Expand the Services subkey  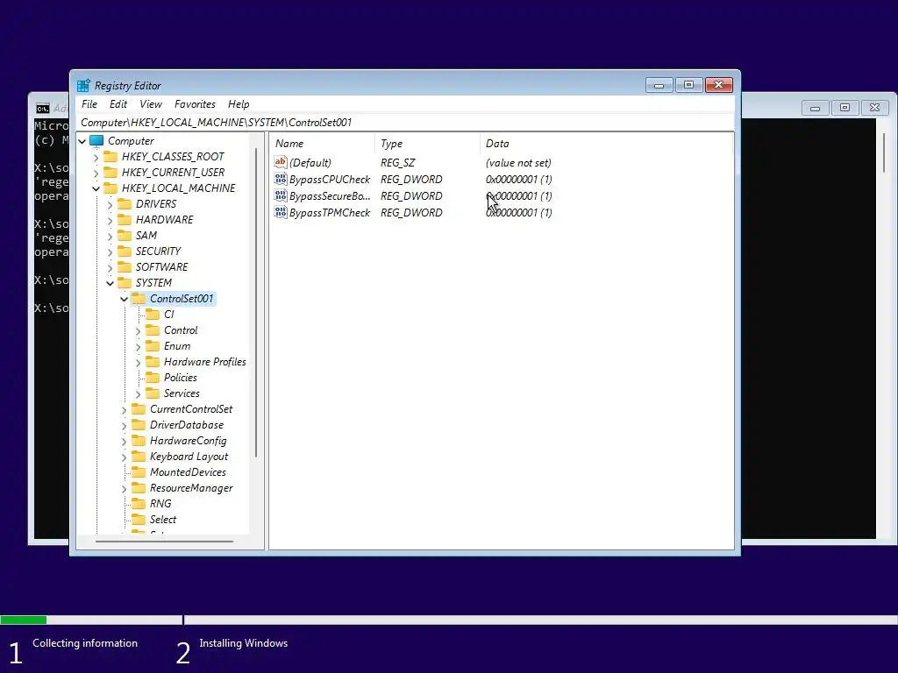point(138,393)
